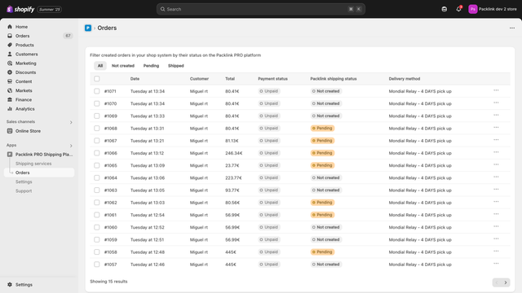The image size is (522, 293).
Task: Click the Packlink shipping status column header
Action: point(334,79)
